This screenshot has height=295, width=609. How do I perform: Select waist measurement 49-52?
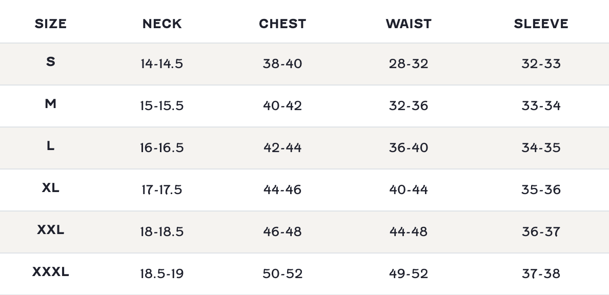(x=409, y=273)
